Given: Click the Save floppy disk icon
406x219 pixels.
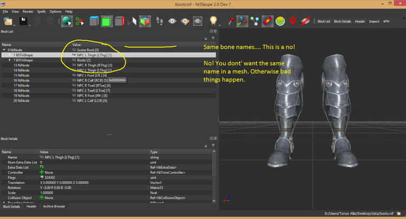Looking at the screenshot, I should tap(23, 21).
